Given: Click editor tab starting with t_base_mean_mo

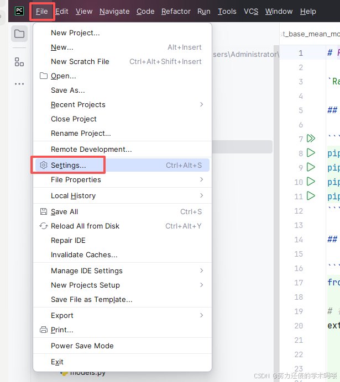Looking at the screenshot, I should (x=310, y=34).
